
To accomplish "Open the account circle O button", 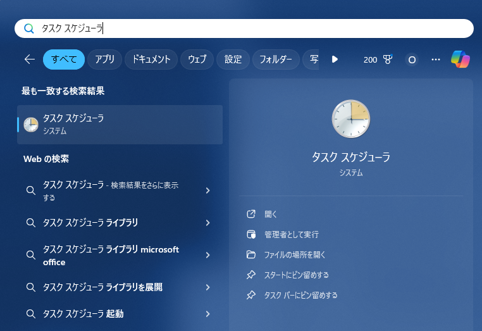I will tap(412, 59).
